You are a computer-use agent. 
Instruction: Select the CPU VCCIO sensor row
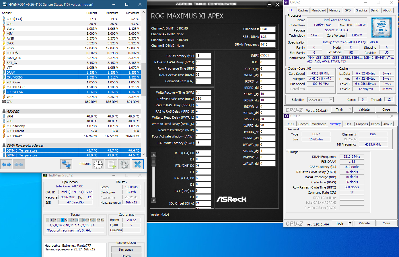click(71, 77)
